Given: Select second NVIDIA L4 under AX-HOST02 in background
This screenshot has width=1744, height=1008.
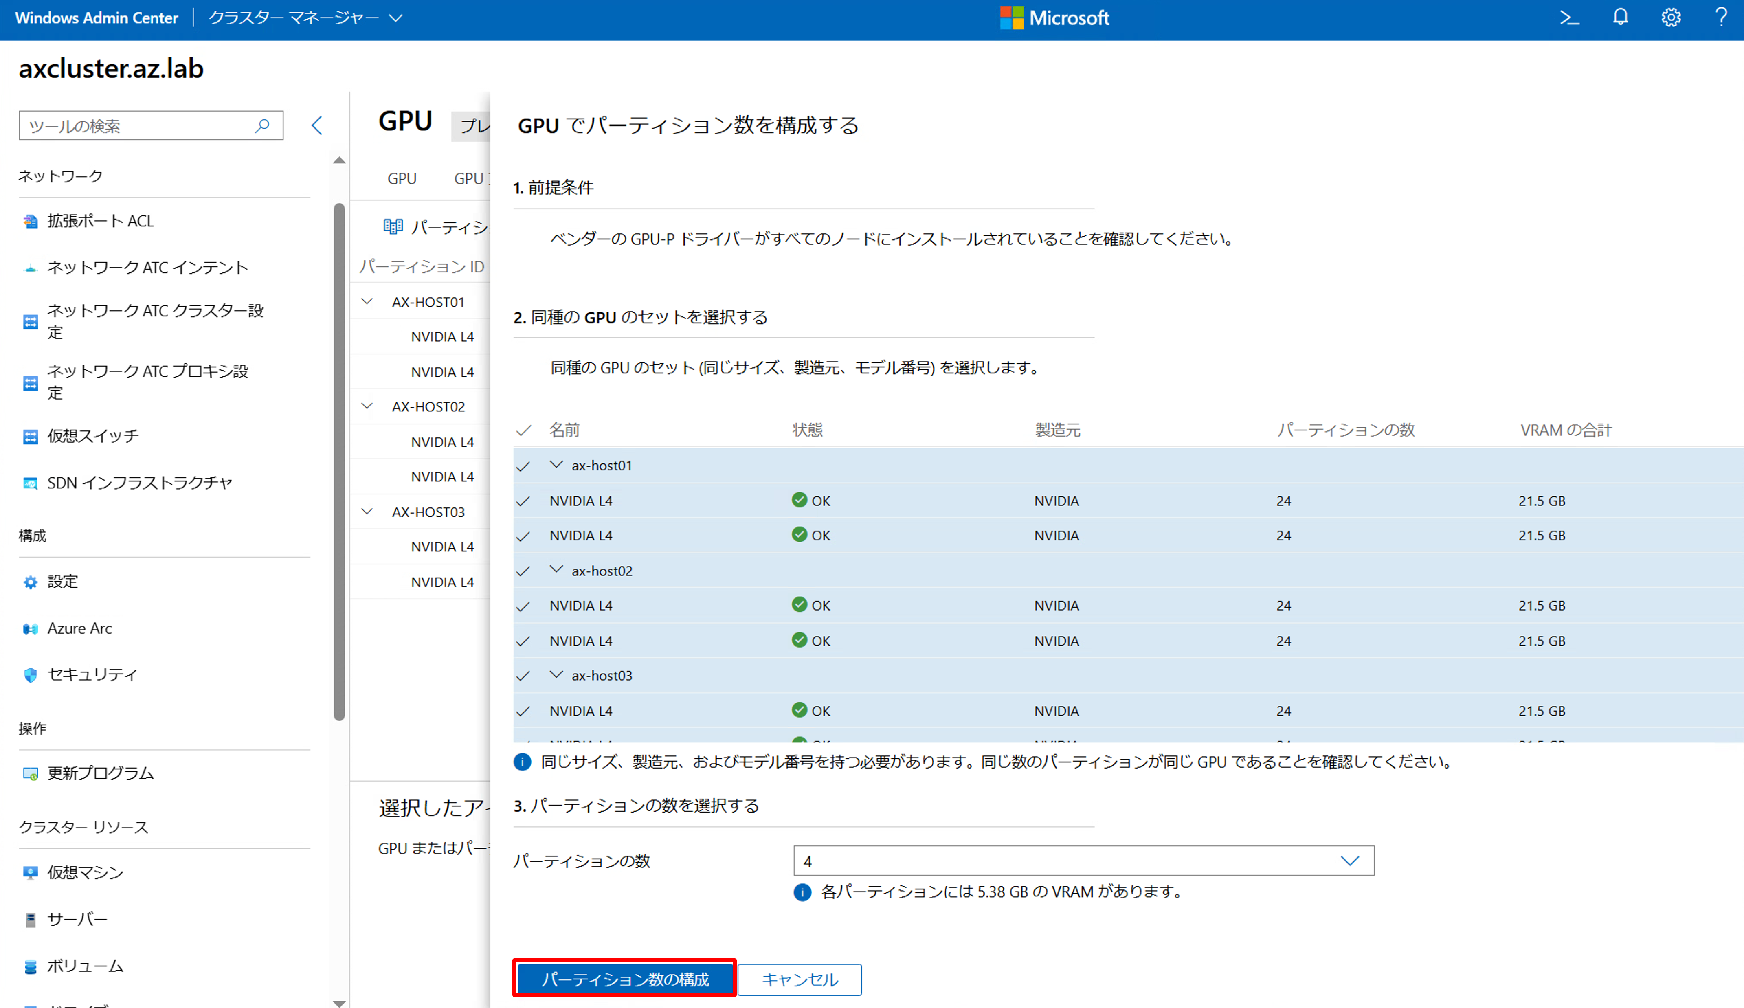Looking at the screenshot, I should 443,477.
